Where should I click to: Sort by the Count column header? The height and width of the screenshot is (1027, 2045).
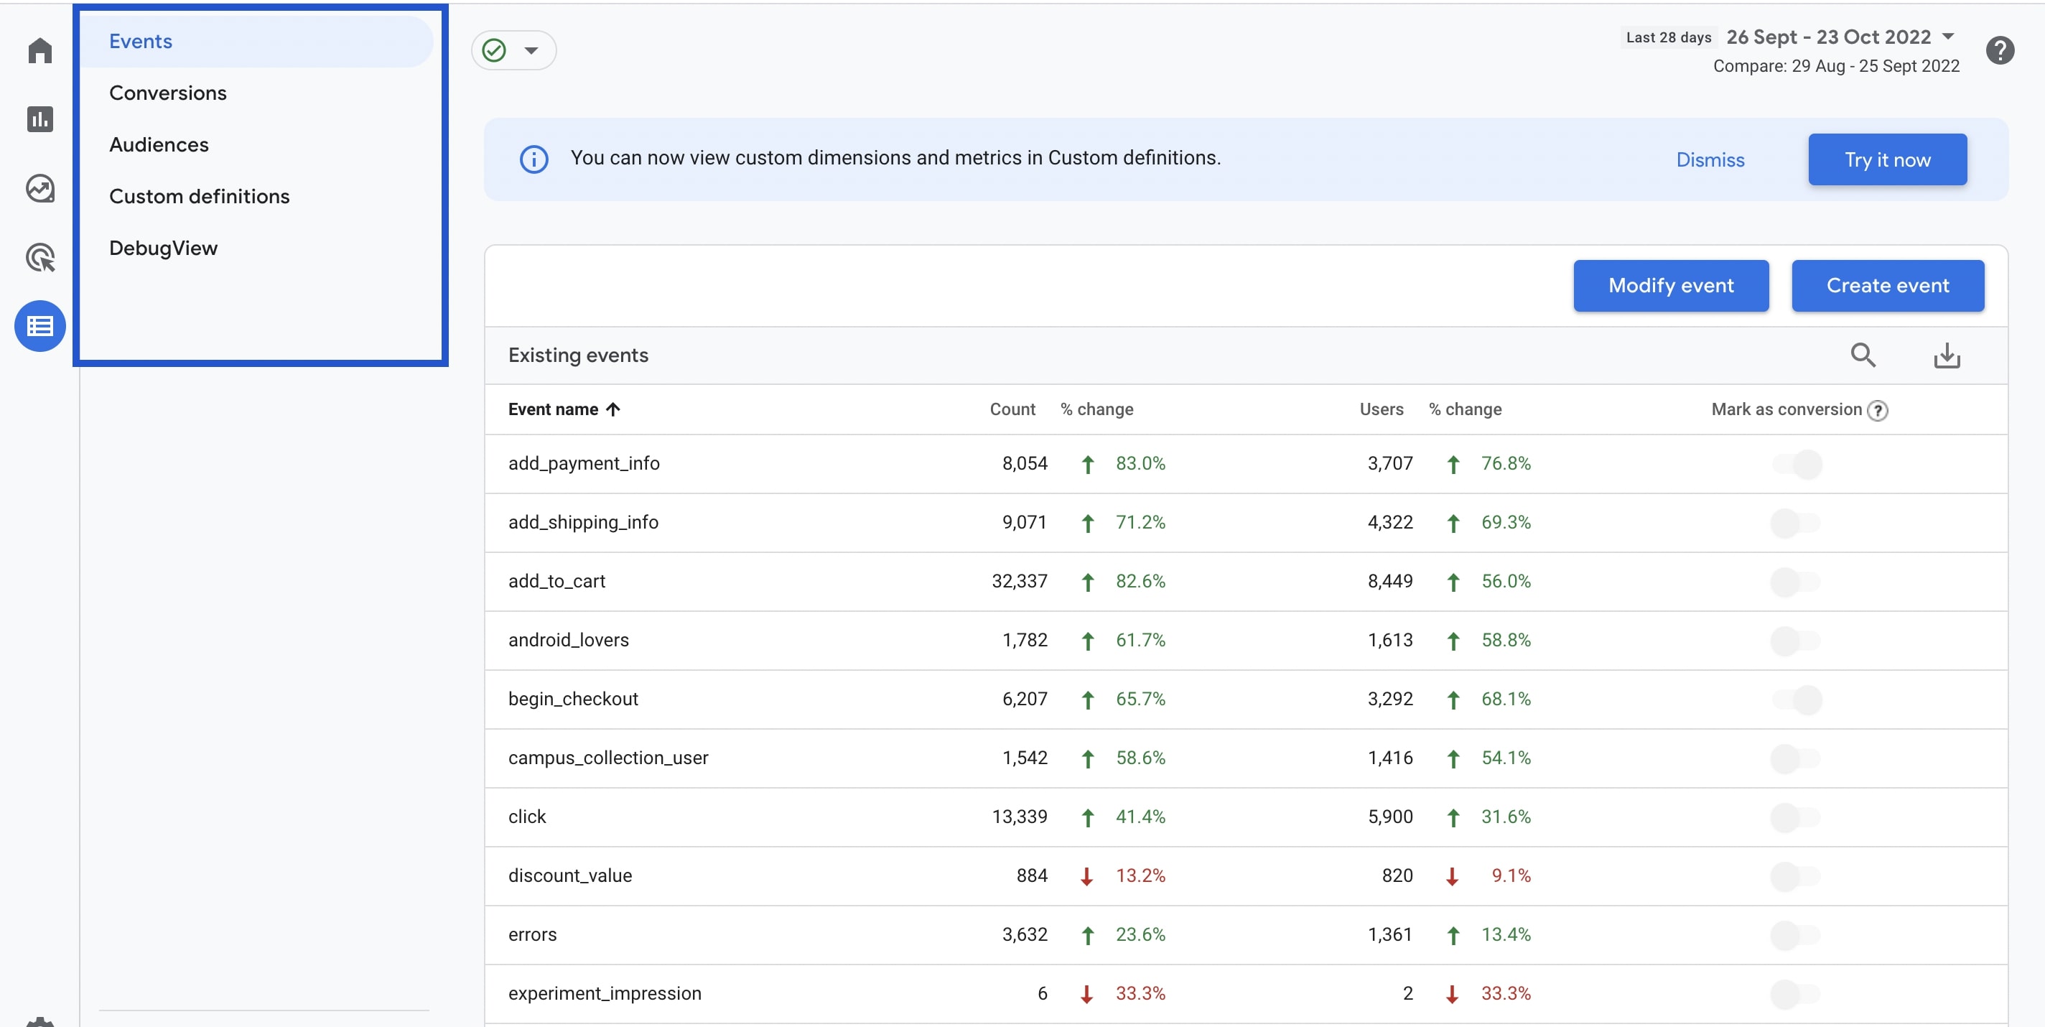1012,410
